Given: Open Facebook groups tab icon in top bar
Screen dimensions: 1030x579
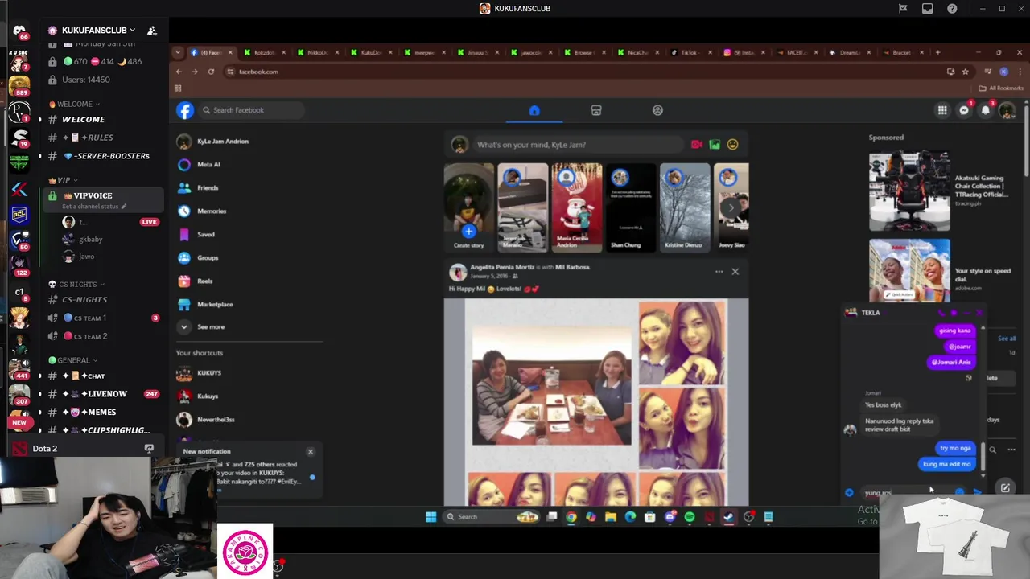Looking at the screenshot, I should (657, 110).
